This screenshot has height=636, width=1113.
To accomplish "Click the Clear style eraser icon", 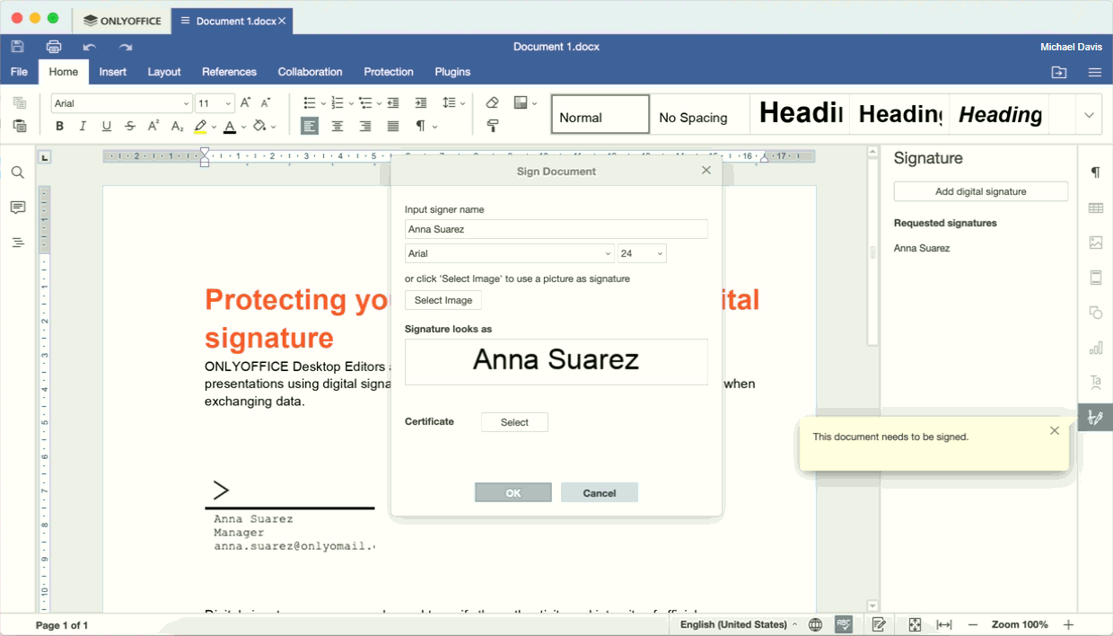I will point(492,103).
